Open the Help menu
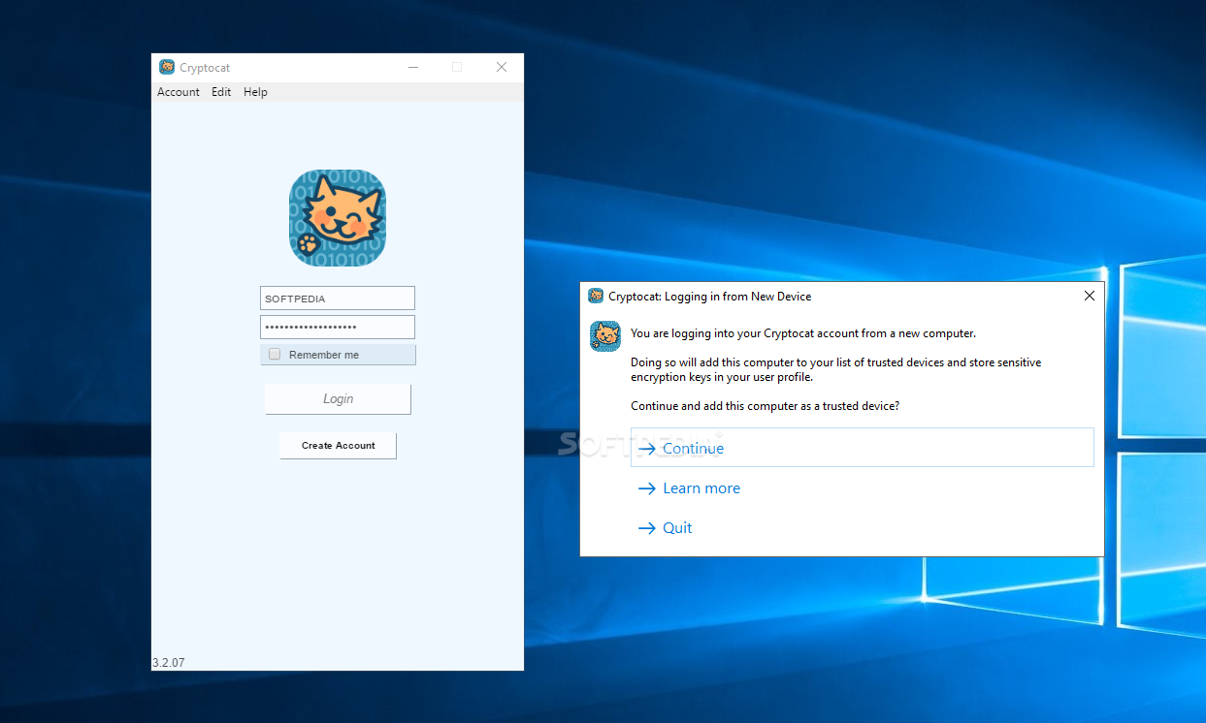 coord(255,92)
